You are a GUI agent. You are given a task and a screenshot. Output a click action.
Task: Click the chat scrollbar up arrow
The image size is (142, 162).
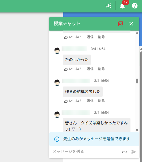[137, 33]
